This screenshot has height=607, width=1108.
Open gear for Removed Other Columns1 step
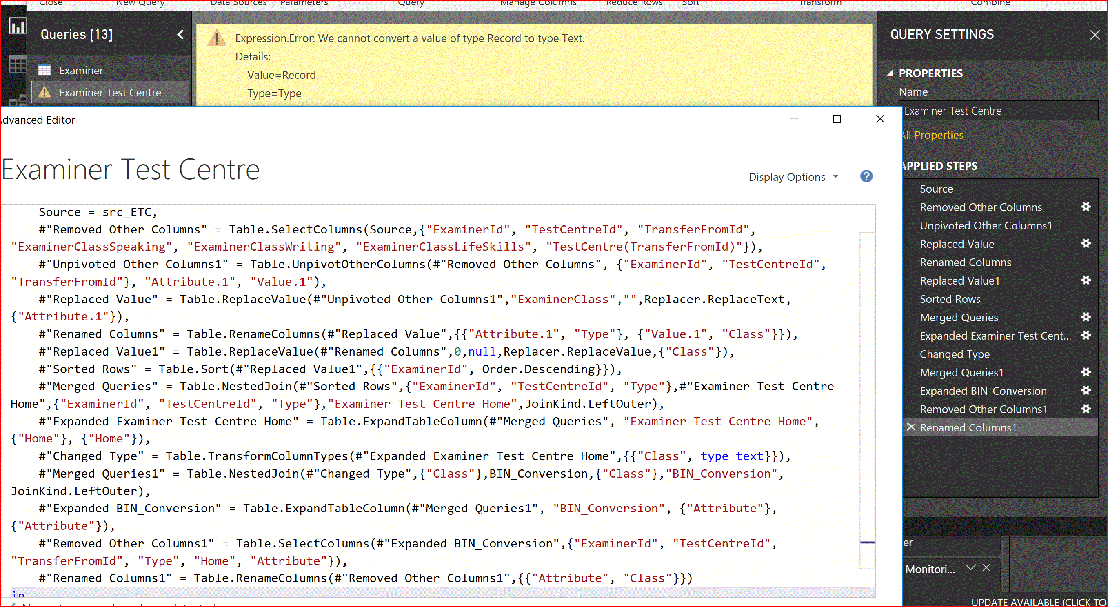coord(1086,409)
